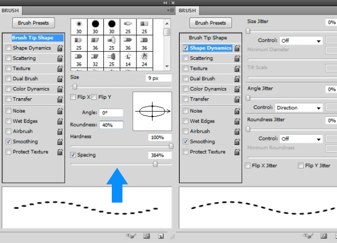The height and width of the screenshot is (243, 337).
Task: Disable the Spacing checkbox
Action: point(74,155)
